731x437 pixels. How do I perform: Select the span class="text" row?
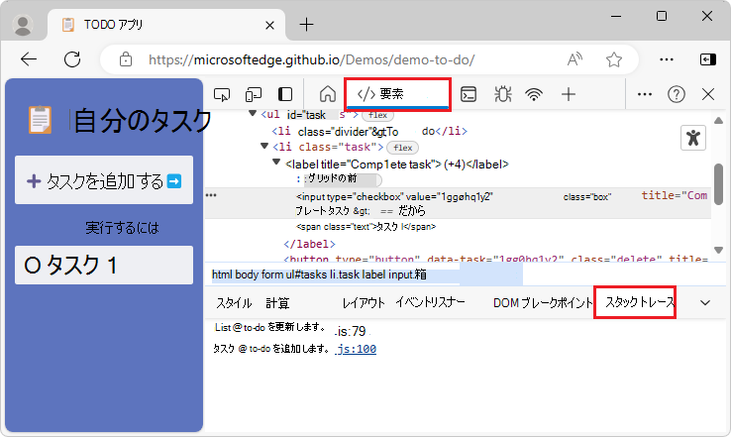pos(365,227)
